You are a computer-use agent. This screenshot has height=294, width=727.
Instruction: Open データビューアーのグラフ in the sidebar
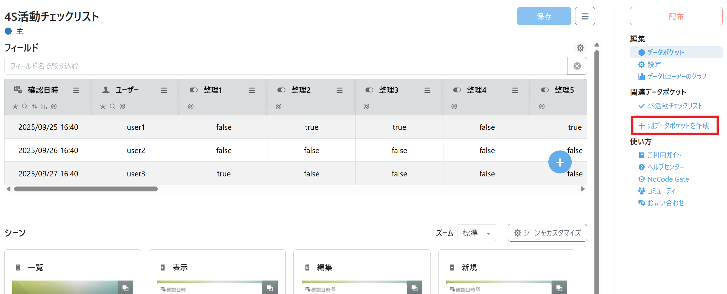(x=676, y=76)
